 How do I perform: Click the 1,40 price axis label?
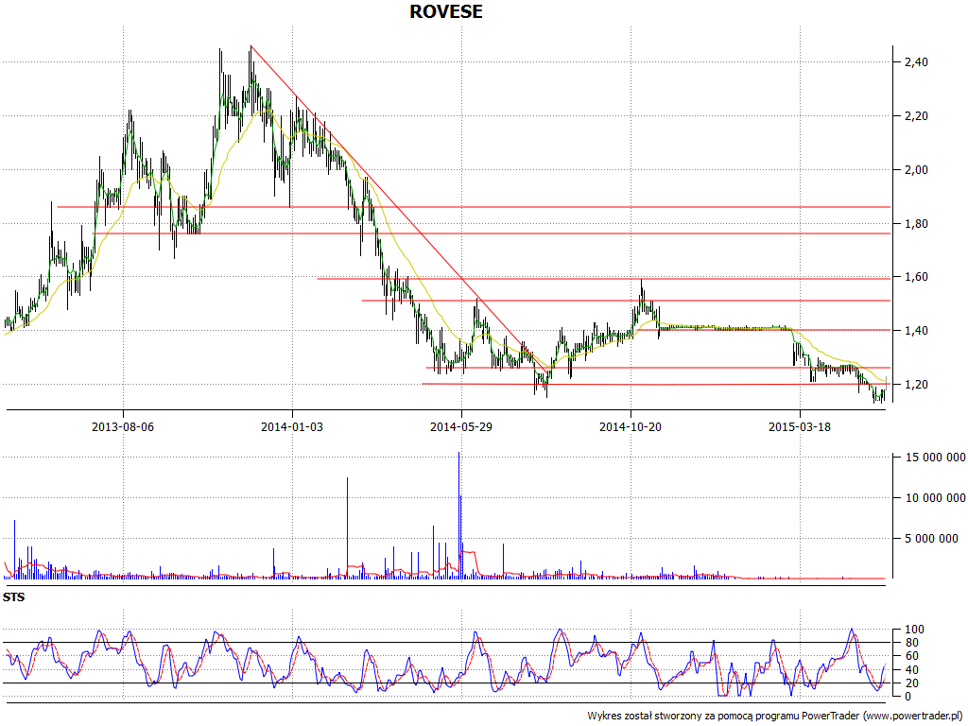coord(917,331)
